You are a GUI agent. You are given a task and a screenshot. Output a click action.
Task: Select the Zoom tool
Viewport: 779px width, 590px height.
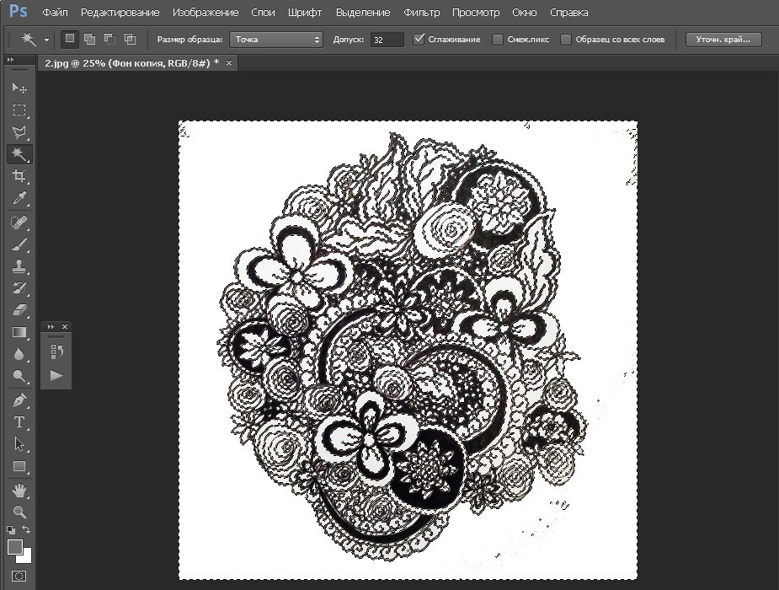click(x=19, y=512)
